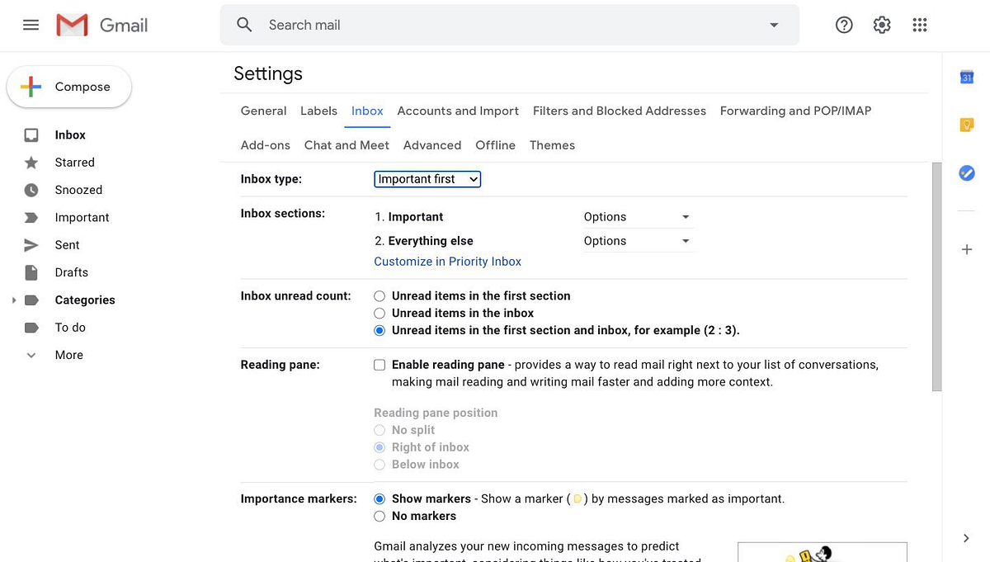Enable the reading pane
Screen dimensions: 990x562
tap(379, 364)
